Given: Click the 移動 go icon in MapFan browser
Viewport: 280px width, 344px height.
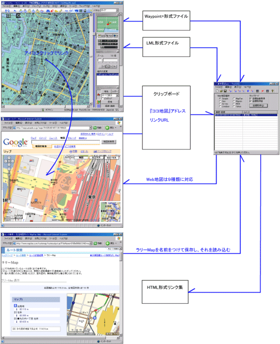Looking at the screenshot, I should click(x=95, y=243).
